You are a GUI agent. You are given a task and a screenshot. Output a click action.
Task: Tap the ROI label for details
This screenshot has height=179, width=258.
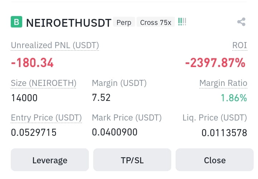point(240,45)
